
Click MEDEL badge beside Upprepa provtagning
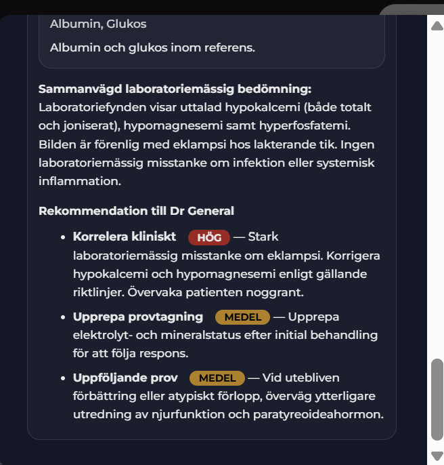[242, 317]
